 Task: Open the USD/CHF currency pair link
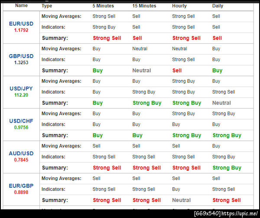21,121
